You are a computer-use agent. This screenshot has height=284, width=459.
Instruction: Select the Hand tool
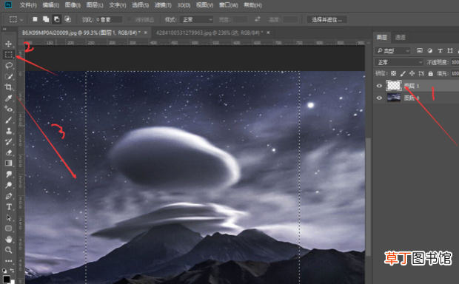click(8, 239)
